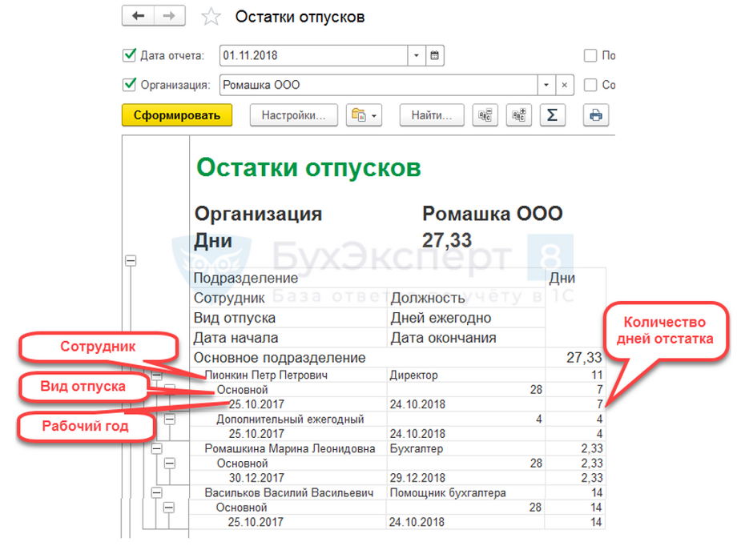Viewport: 741px width, 558px height.
Task: Clear the Организация field with X button
Action: (565, 85)
